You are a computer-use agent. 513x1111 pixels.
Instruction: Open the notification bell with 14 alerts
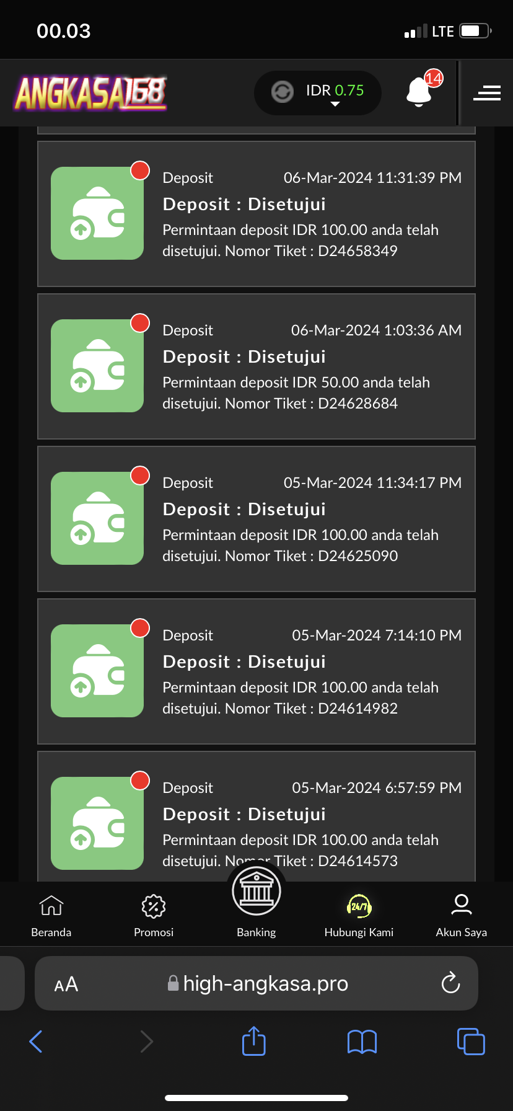[419, 92]
